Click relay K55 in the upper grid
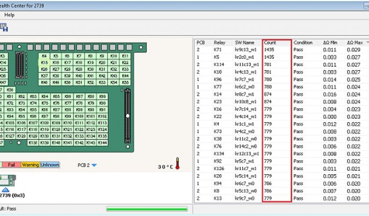369x216 pixels. coord(125,82)
